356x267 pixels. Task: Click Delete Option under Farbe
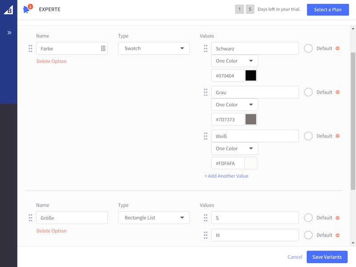pos(52,61)
